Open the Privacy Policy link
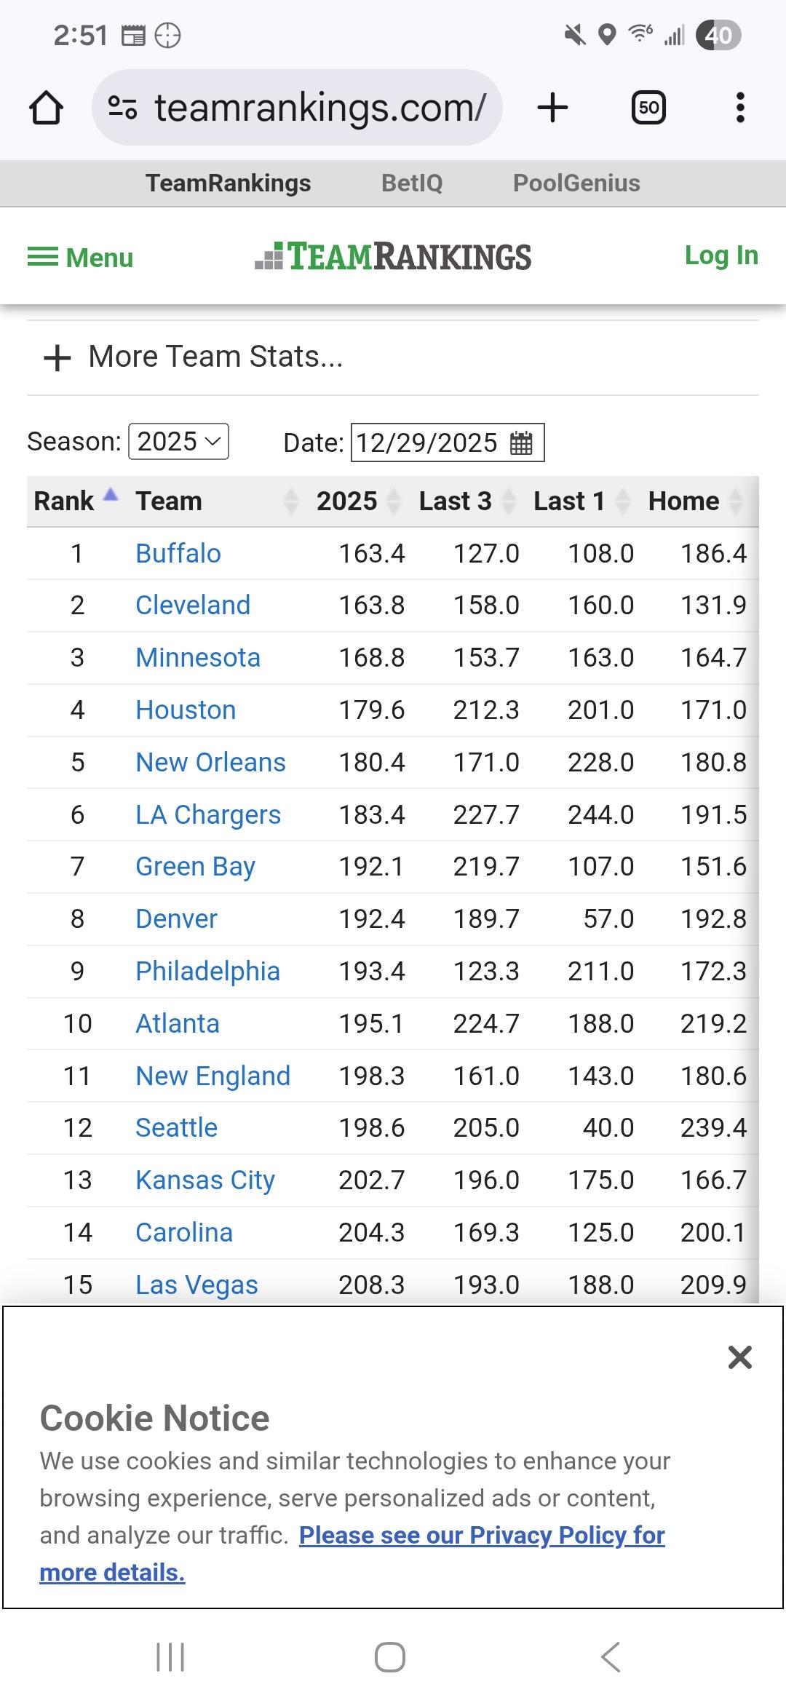 pyautogui.click(x=481, y=1536)
